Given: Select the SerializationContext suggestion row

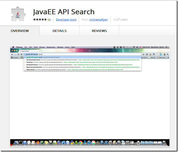Looking at the screenshot, I should (x=83, y=60).
